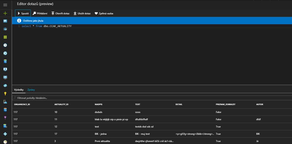Select the 'sssss' TEXT cell
This screenshot has height=144, width=292.
point(138,112)
